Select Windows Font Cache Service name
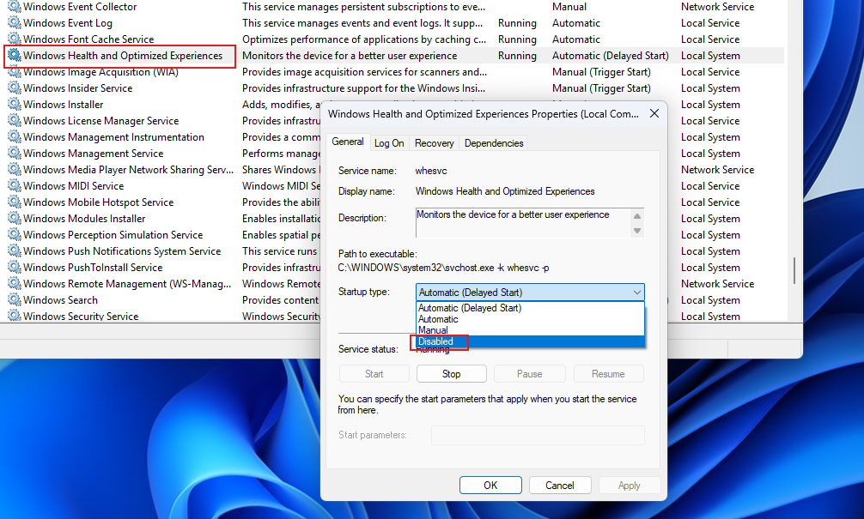The height and width of the screenshot is (519, 864). [x=88, y=39]
